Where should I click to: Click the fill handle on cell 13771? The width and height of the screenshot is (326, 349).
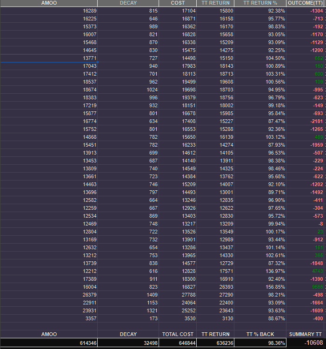point(98,62)
